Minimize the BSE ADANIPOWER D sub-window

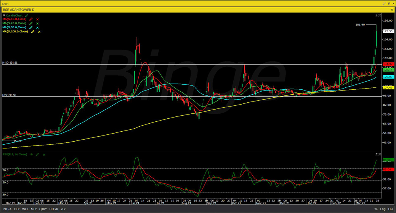[392, 10]
